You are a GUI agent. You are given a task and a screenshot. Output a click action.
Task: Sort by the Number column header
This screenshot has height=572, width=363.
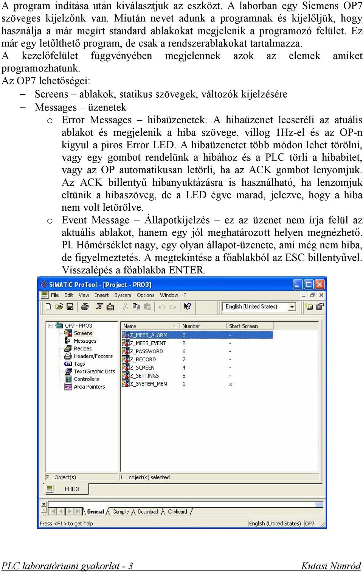203,326
